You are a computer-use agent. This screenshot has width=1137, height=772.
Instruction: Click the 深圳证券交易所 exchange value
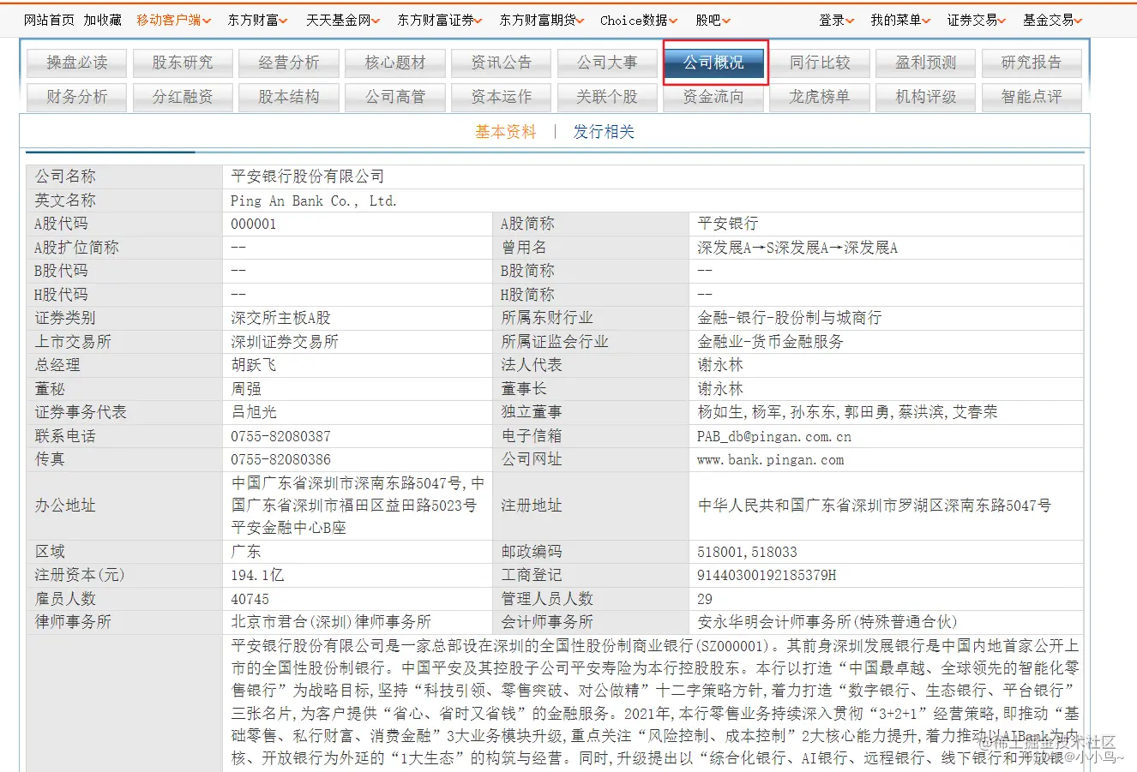click(285, 342)
